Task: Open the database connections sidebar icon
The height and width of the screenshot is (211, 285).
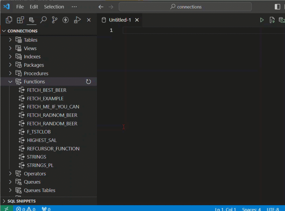Action: pos(31,20)
